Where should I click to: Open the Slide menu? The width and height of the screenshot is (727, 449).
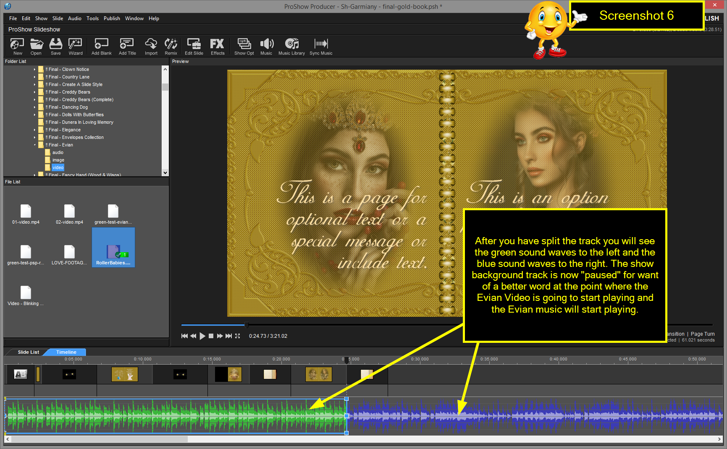58,18
